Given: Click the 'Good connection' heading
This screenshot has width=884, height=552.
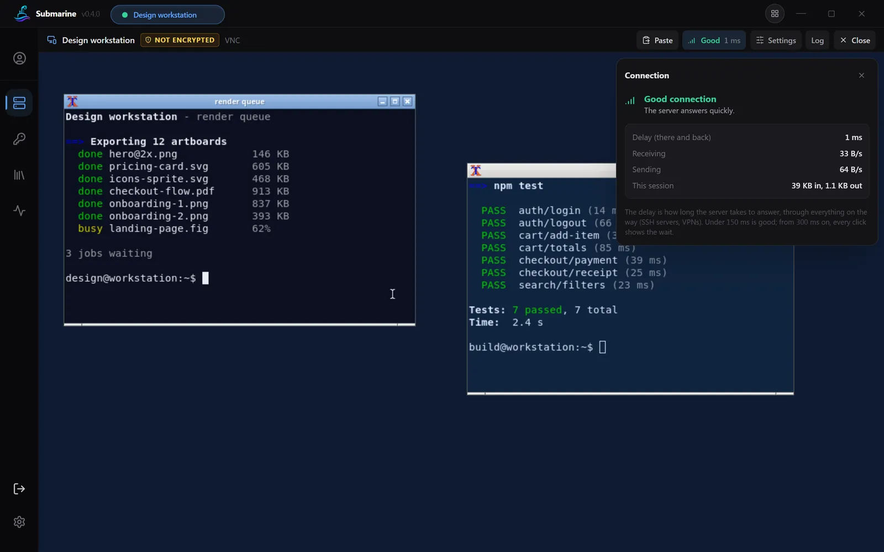Looking at the screenshot, I should click(x=680, y=99).
